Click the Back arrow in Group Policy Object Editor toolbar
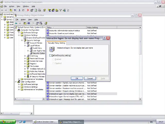The image size is (165, 124). pos(16,23)
